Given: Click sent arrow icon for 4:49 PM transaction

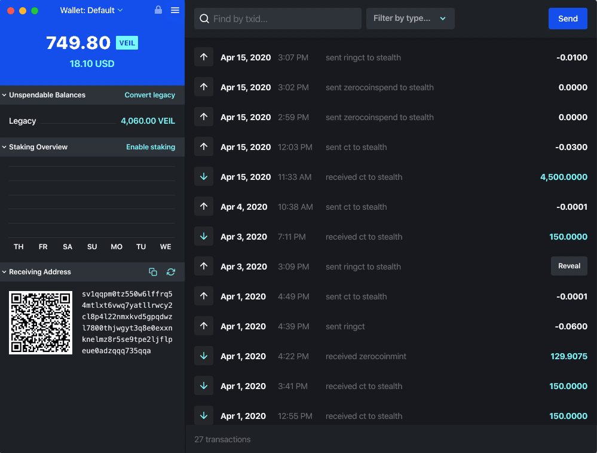Looking at the screenshot, I should click(204, 296).
